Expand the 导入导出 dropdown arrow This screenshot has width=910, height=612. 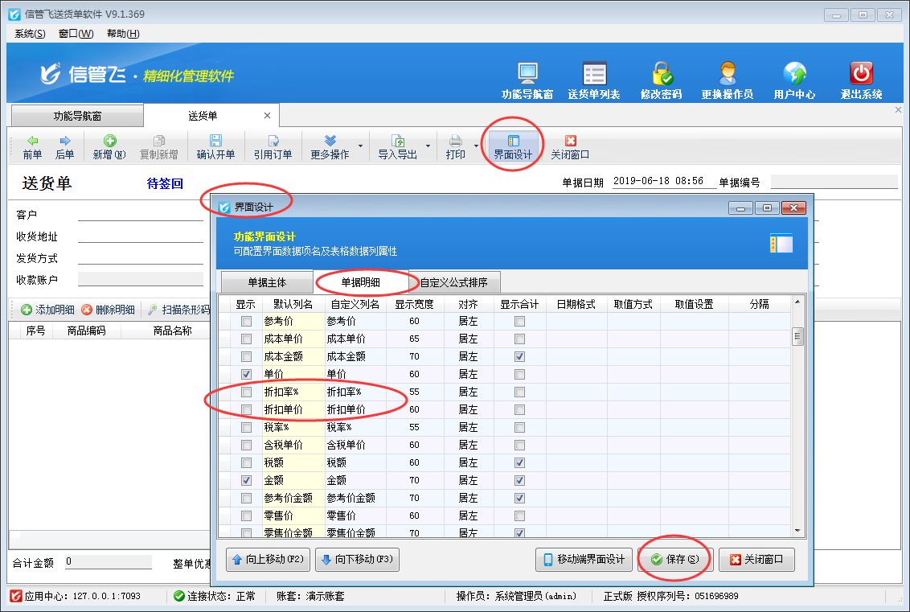[428, 147]
